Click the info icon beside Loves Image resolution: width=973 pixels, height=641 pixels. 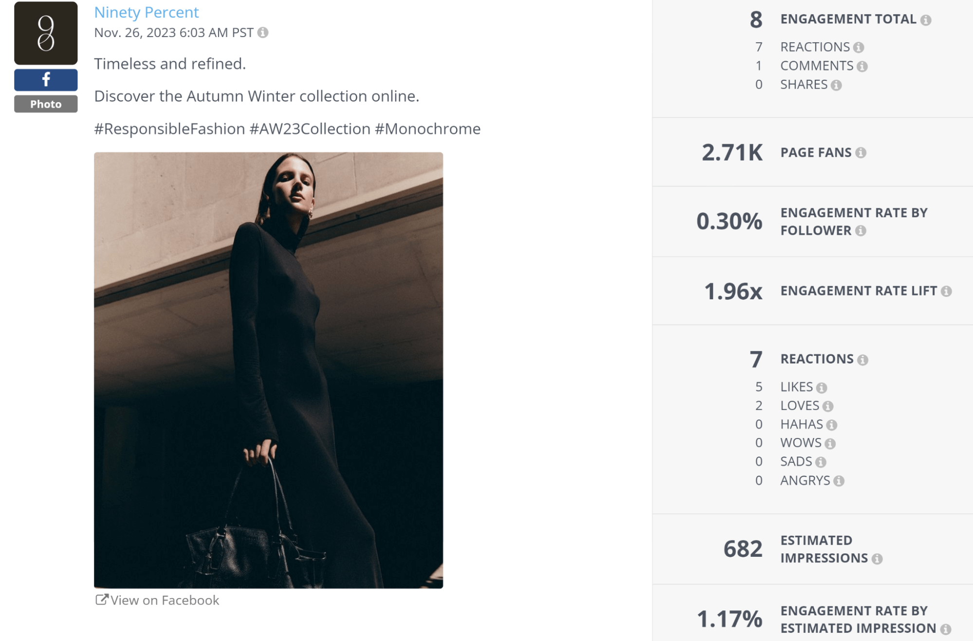828,405
